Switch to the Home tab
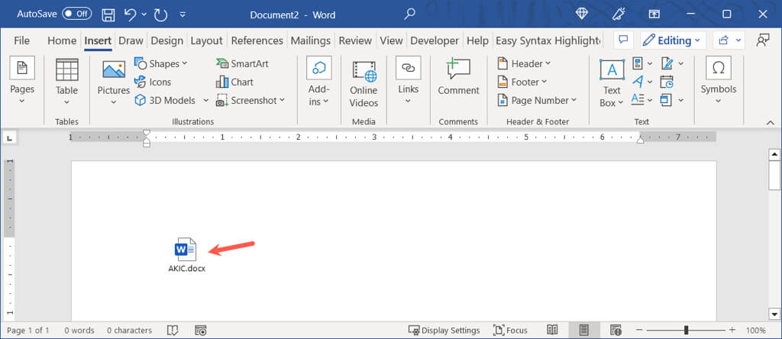The height and width of the screenshot is (339, 782). (62, 40)
